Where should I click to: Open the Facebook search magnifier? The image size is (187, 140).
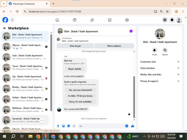click(x=12, y=20)
